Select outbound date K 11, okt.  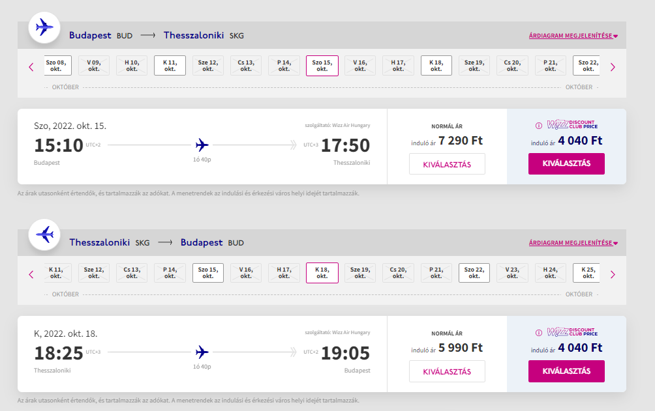(170, 66)
